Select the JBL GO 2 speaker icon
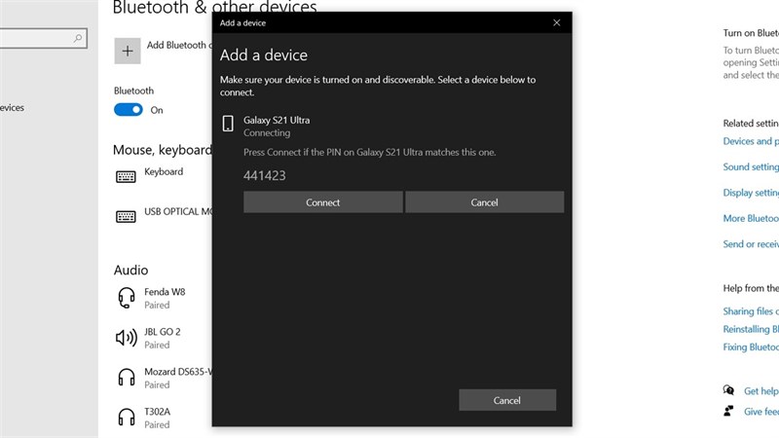Image resolution: width=779 pixels, height=438 pixels. coord(127,338)
